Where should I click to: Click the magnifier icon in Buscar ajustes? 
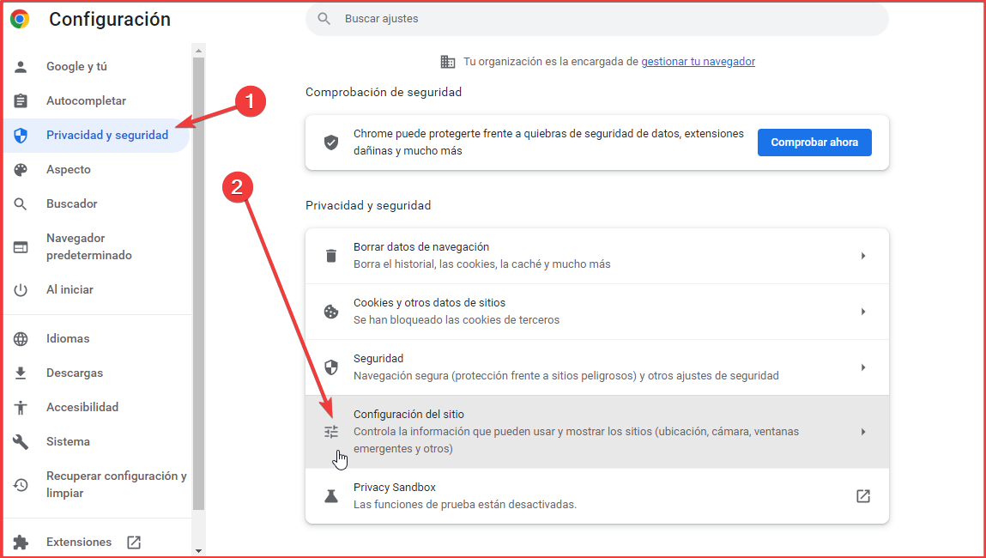coord(324,19)
